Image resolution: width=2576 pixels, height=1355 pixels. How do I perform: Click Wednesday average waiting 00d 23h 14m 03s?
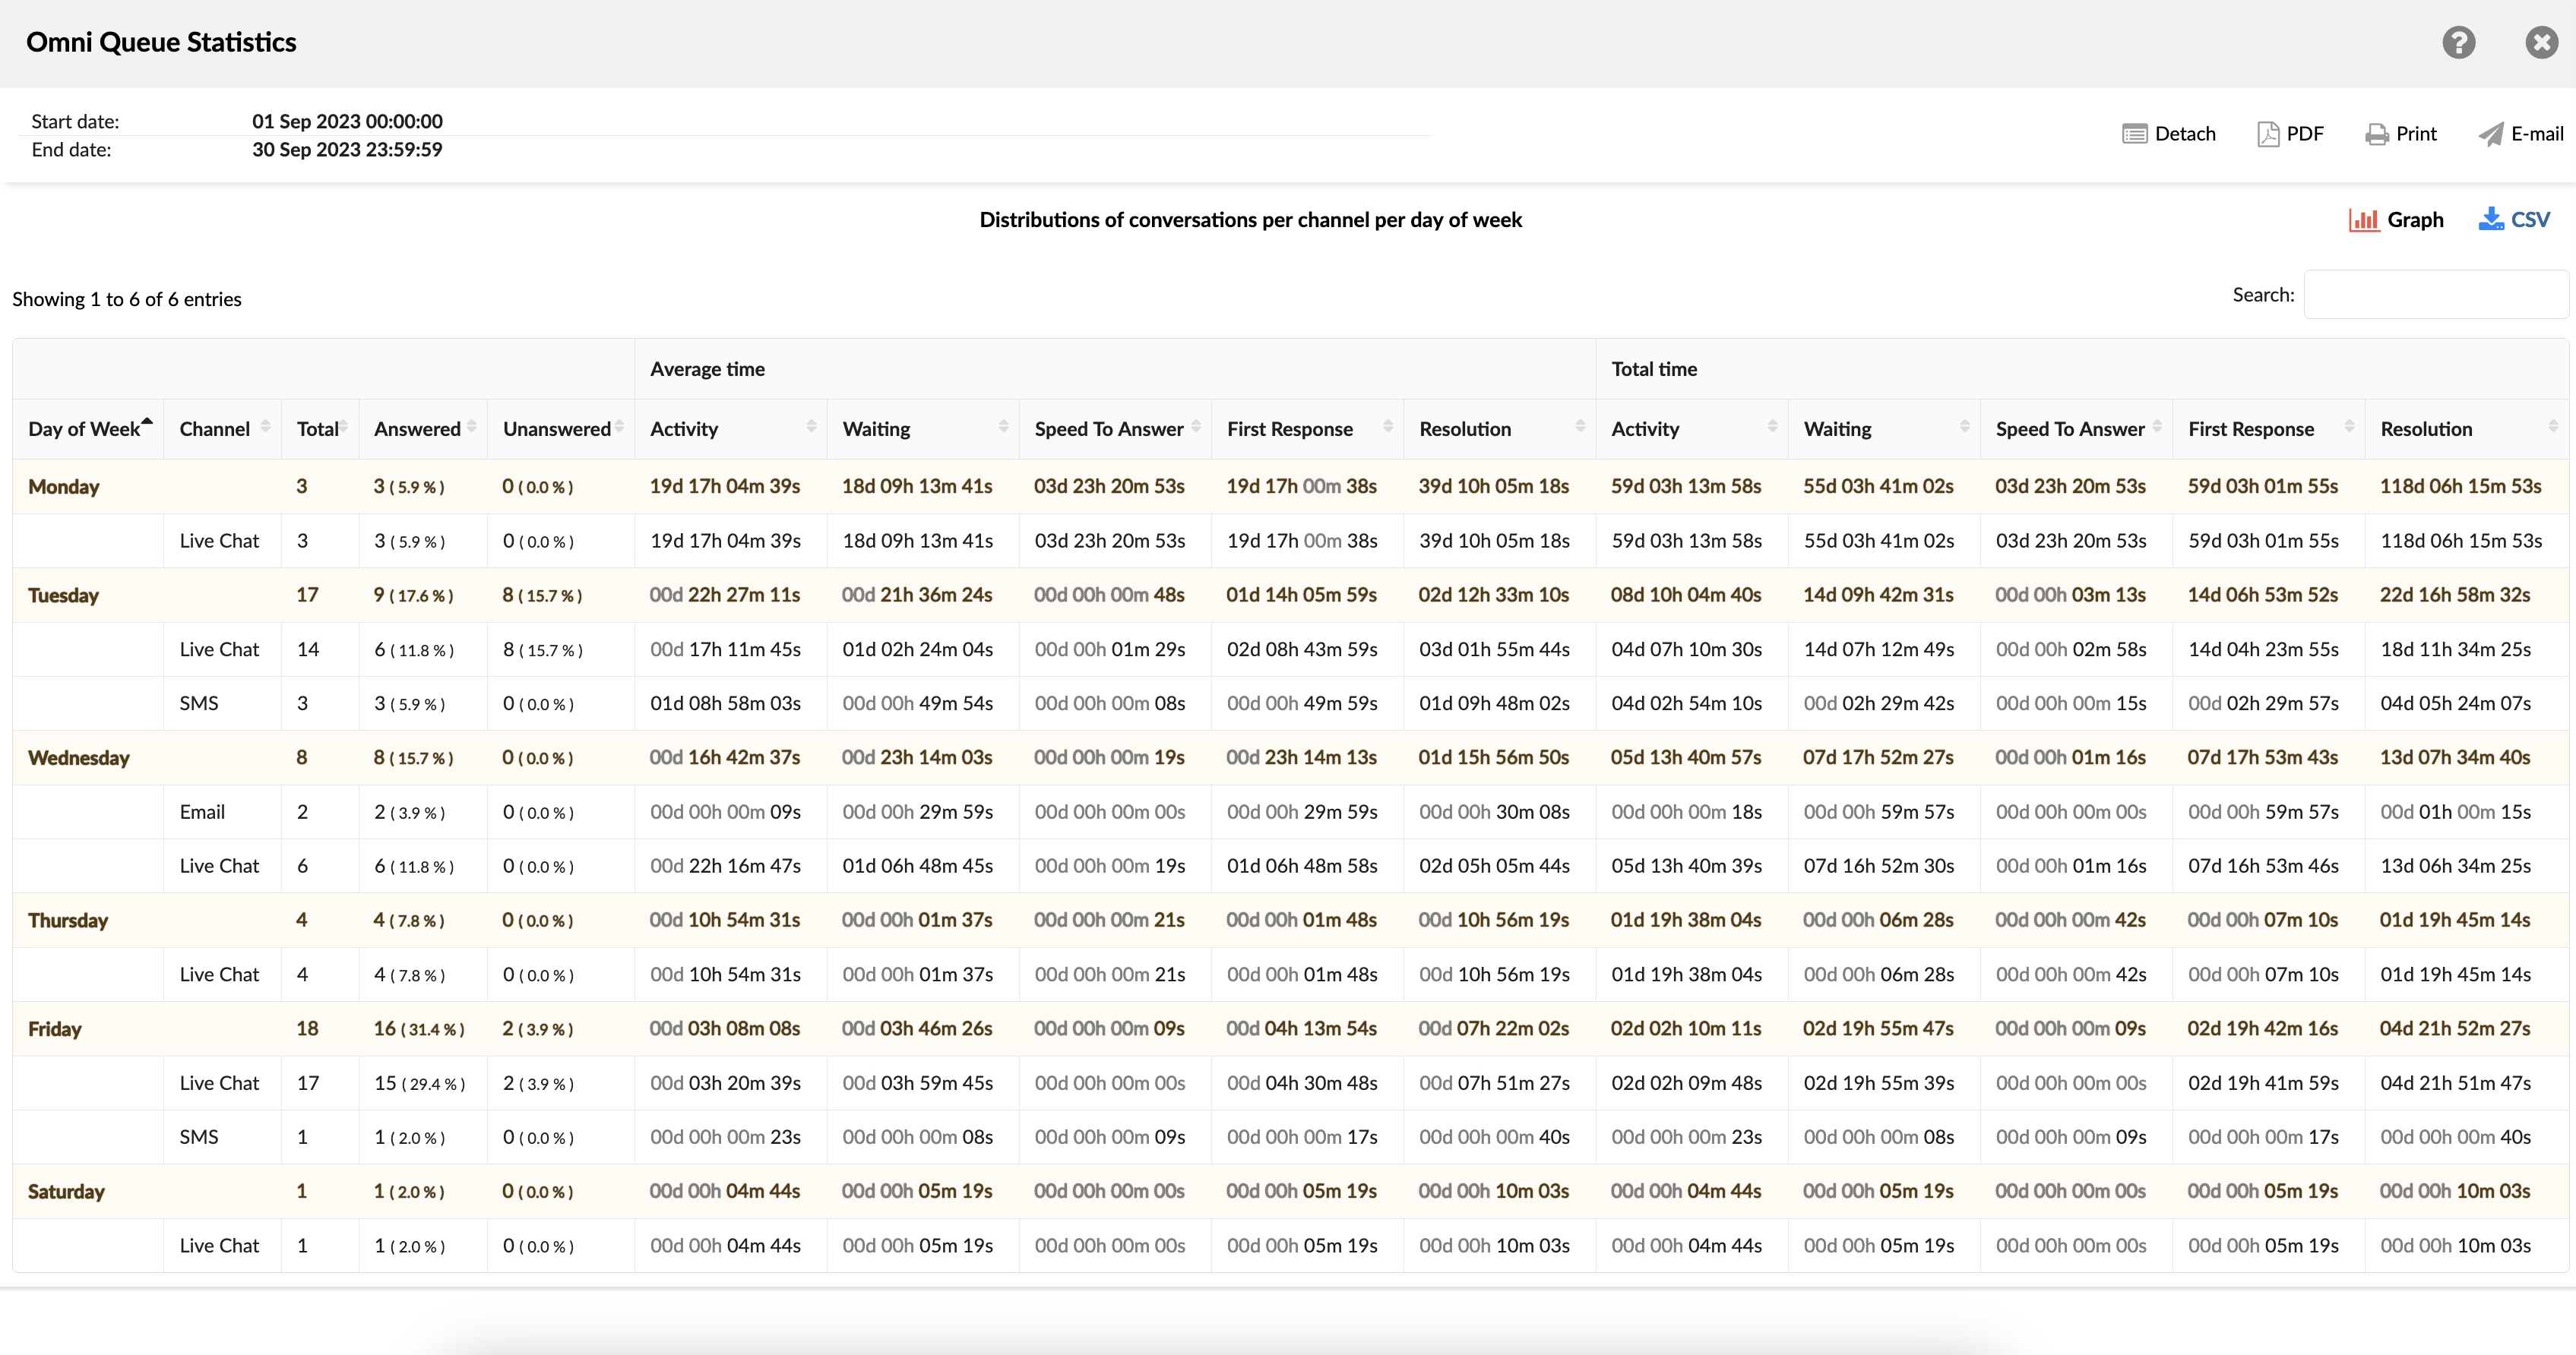pyautogui.click(x=917, y=757)
